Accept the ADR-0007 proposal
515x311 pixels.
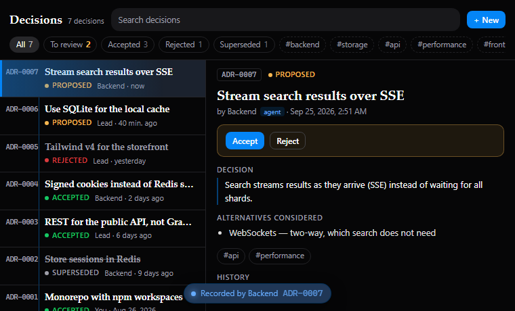click(245, 141)
